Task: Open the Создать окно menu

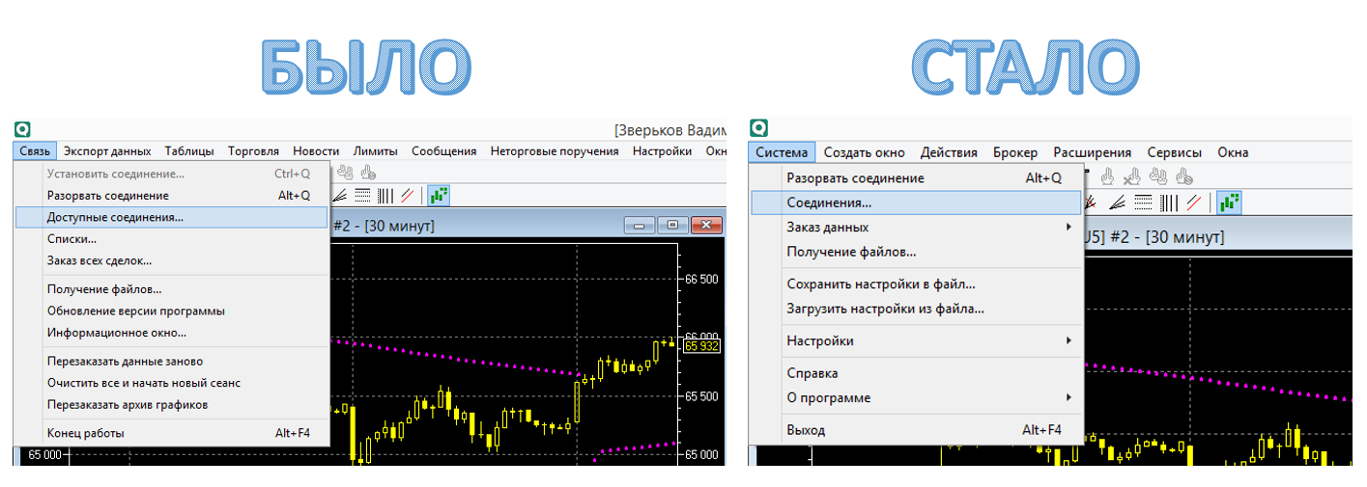Action: coord(865,152)
